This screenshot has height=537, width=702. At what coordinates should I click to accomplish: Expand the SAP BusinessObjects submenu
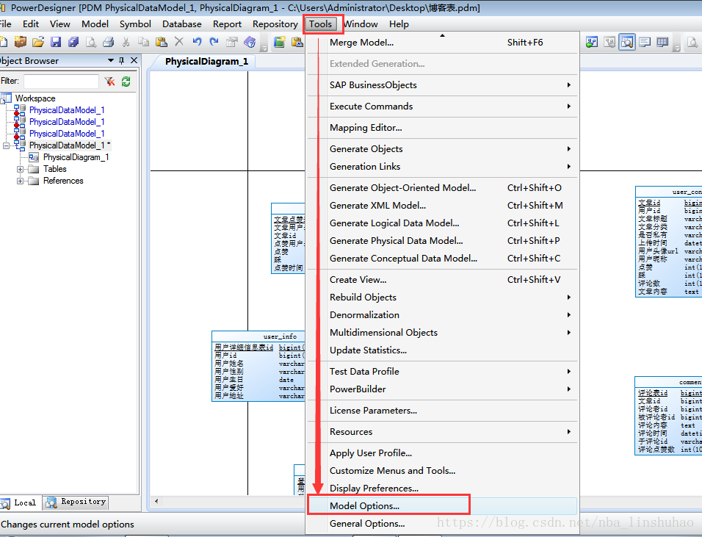[x=442, y=85]
